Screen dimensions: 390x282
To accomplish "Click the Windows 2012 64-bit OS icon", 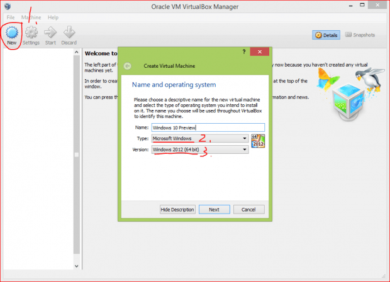I will [258, 141].
